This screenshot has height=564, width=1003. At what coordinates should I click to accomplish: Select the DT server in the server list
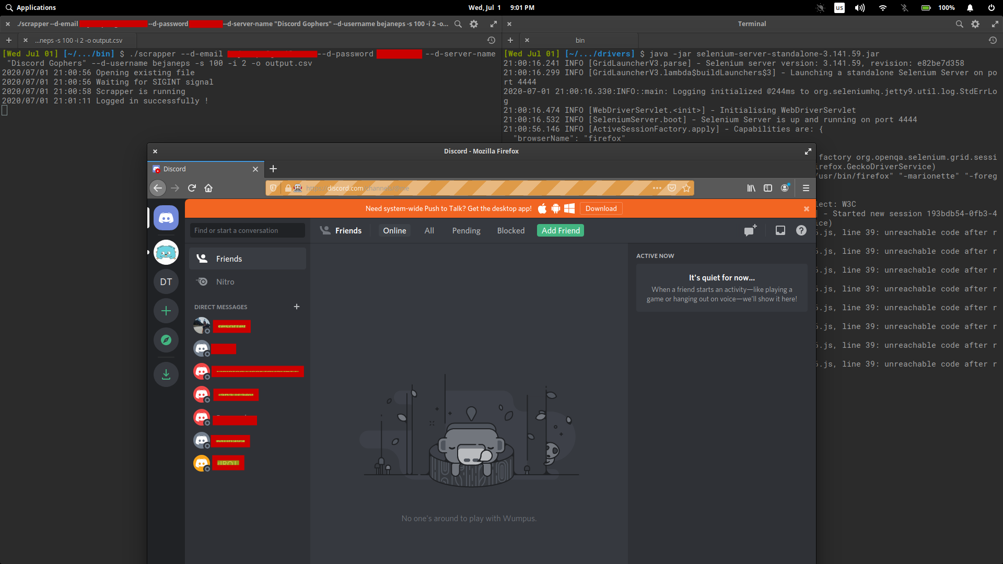166,281
